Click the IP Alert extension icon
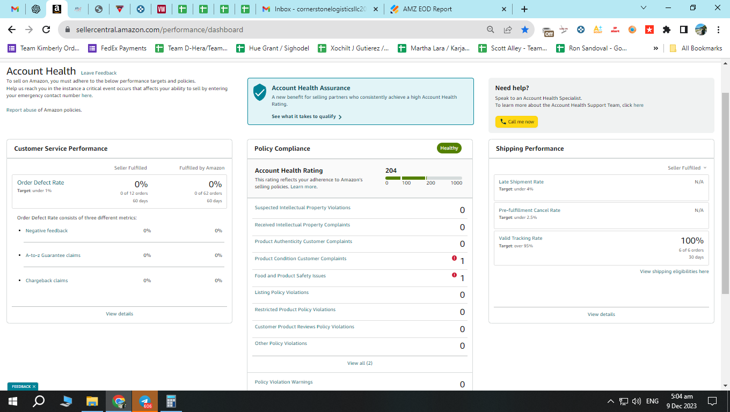The width and height of the screenshot is (730, 412). click(x=615, y=30)
